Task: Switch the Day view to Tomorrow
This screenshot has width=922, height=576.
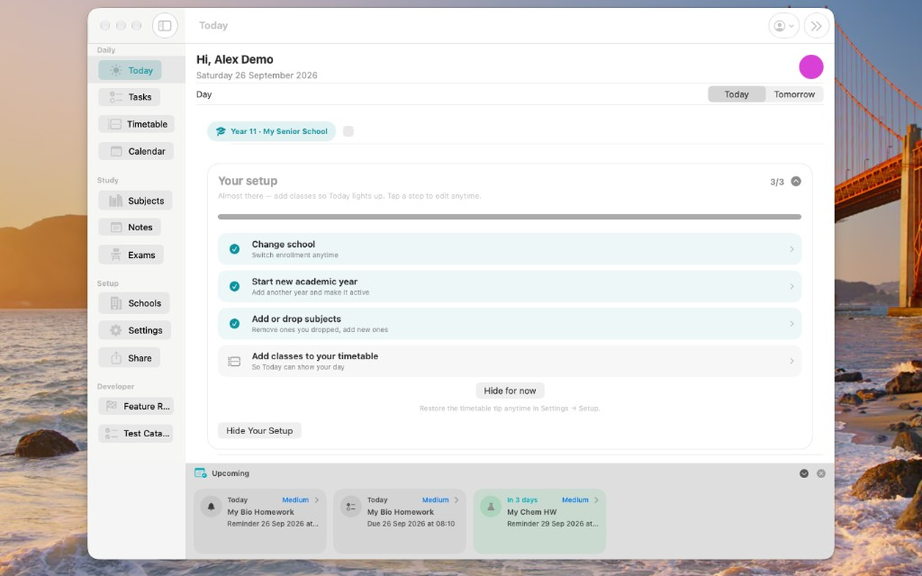Action: (x=795, y=94)
